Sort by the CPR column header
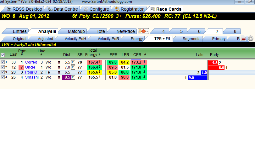 click(x=137, y=55)
